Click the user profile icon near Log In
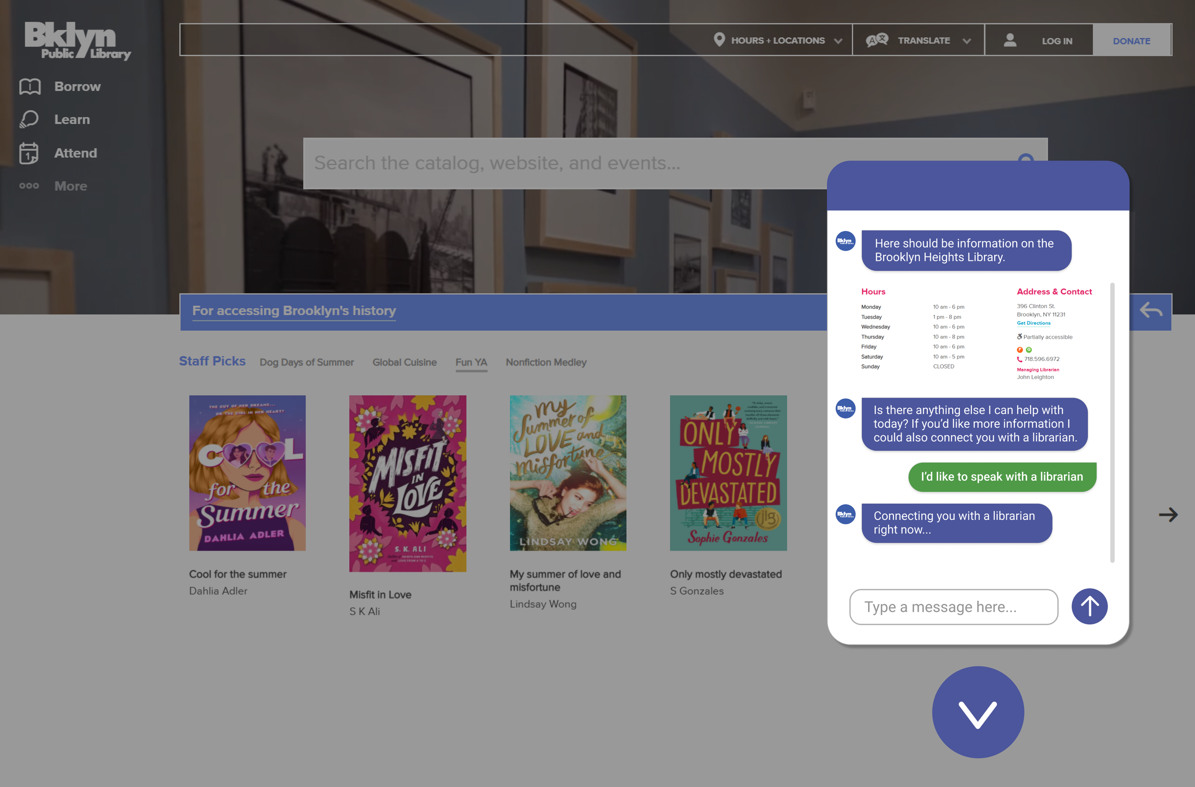1195x787 pixels. (1010, 40)
